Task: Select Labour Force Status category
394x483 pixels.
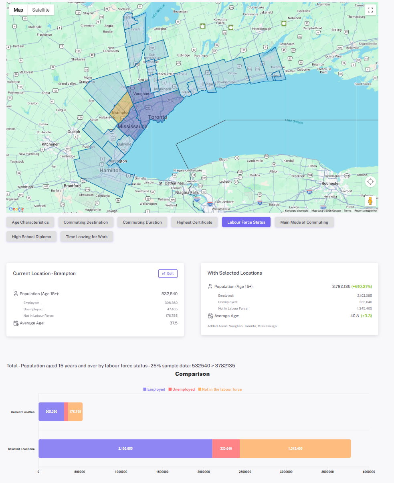Action: [246, 222]
